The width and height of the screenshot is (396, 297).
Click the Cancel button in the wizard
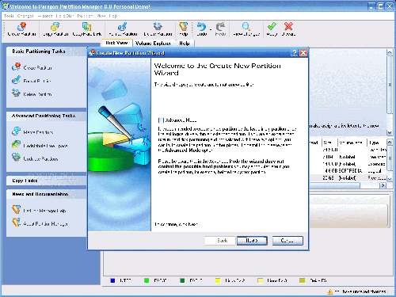point(287,241)
